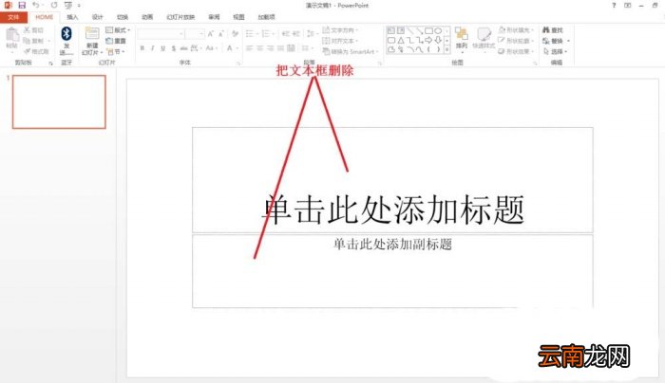The width and height of the screenshot is (665, 383).
Task: Select the oval shape in gallery
Action: [x=438, y=31]
